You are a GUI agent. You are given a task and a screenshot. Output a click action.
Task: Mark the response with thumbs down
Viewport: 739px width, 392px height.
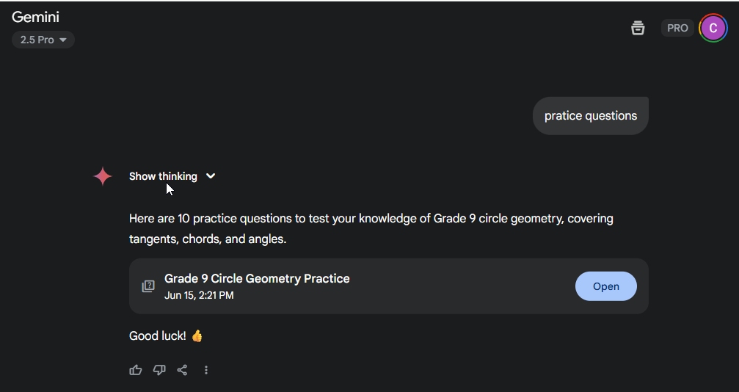[x=159, y=370]
